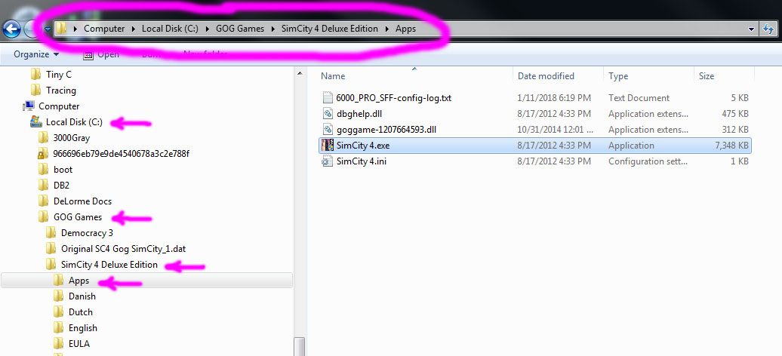
Task: Click the SimCity 4.exe application icon
Action: [327, 146]
